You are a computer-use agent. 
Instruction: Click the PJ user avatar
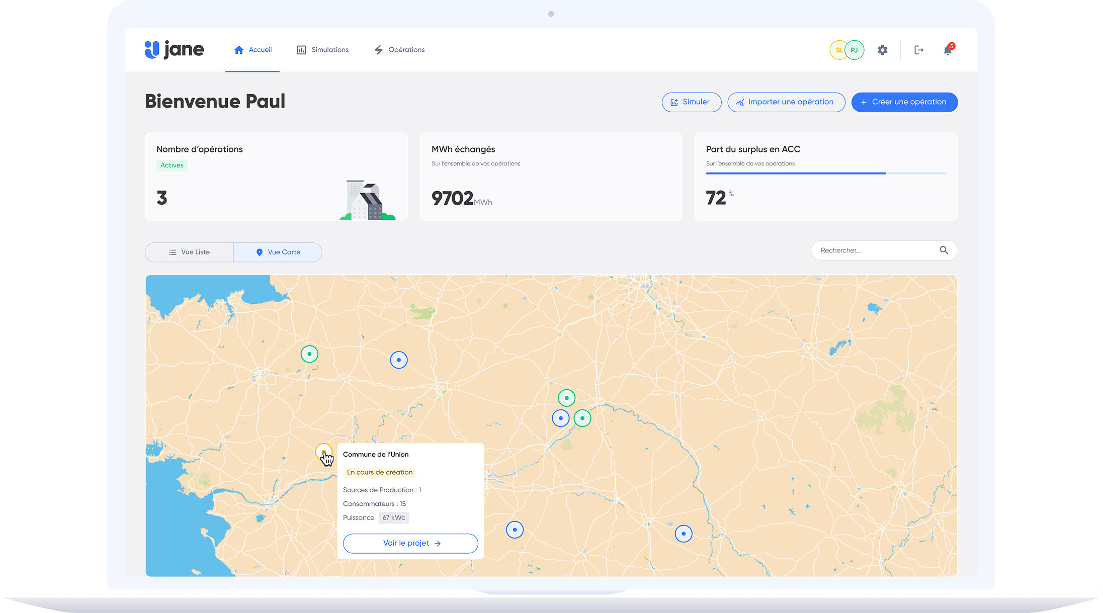(855, 50)
